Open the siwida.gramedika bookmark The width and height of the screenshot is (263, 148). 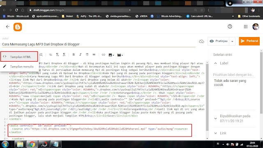(118, 16)
